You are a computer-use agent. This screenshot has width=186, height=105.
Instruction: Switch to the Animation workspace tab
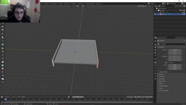pos(67,4)
